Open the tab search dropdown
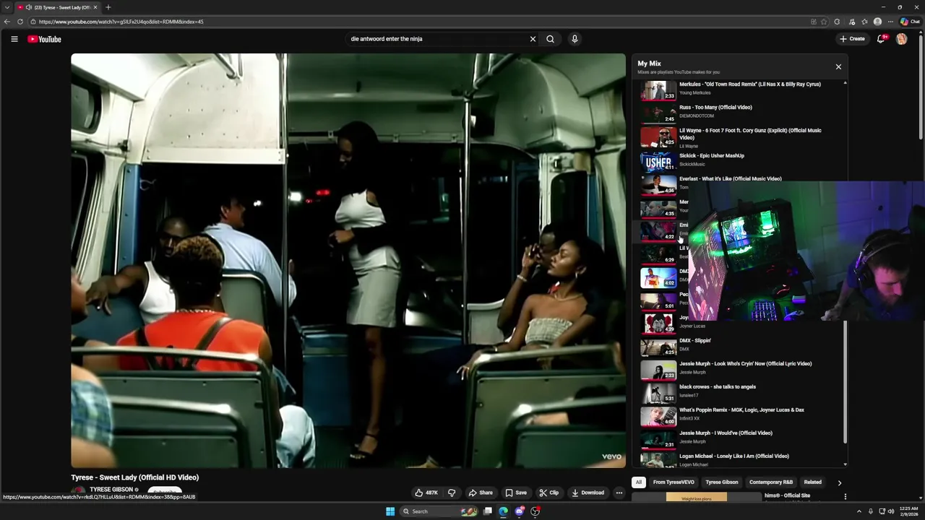 (x=7, y=7)
